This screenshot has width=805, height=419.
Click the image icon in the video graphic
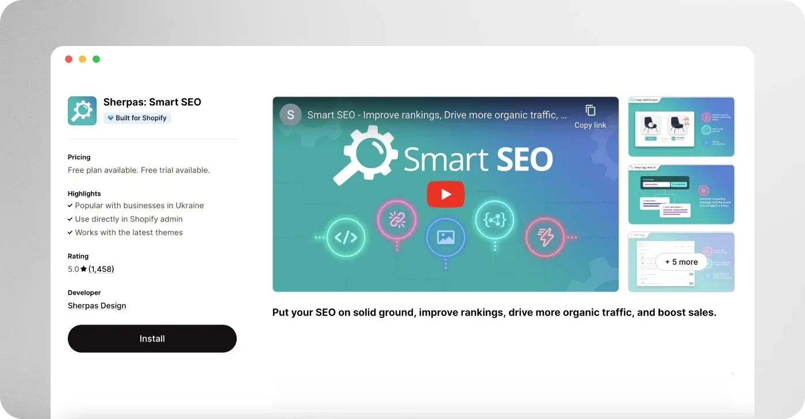click(x=446, y=237)
